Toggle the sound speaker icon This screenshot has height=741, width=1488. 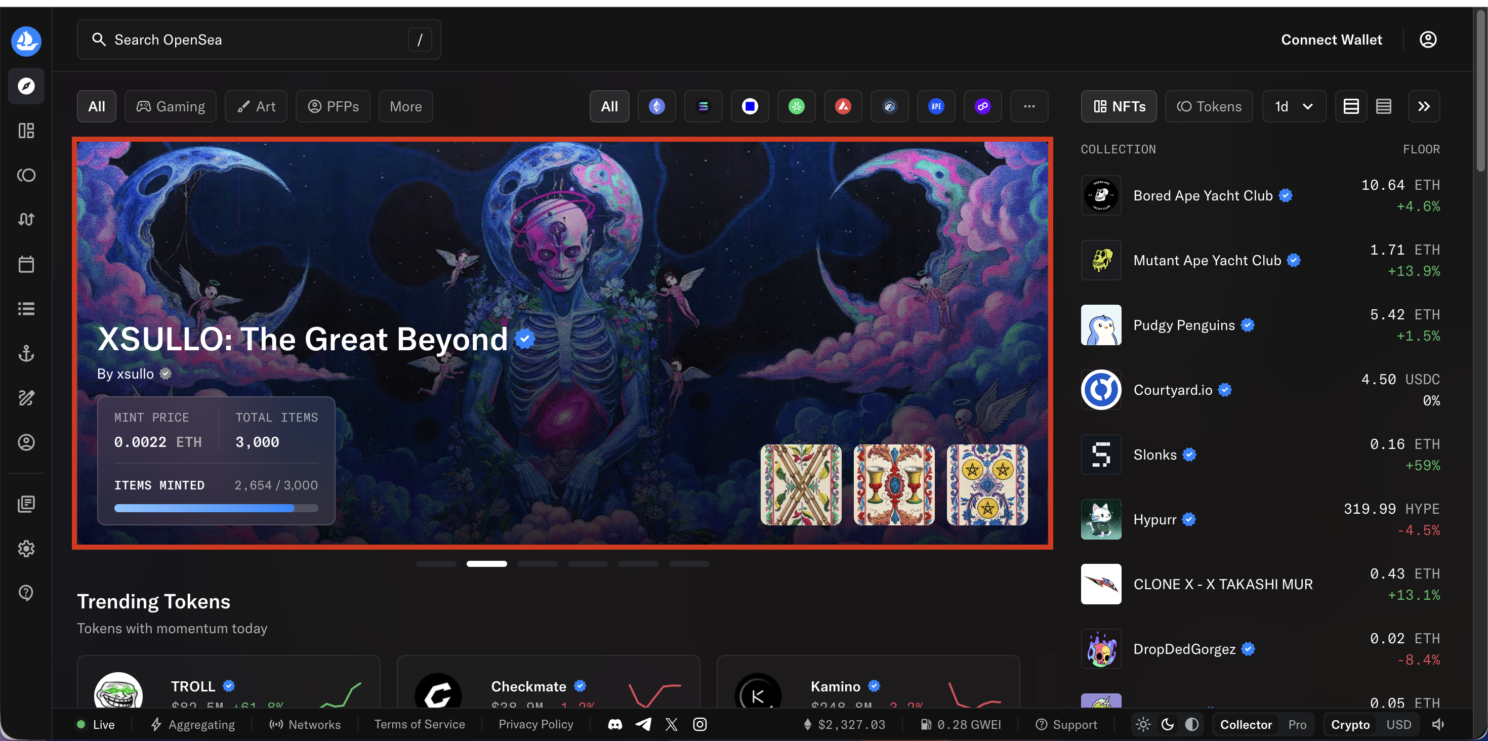pyautogui.click(x=1438, y=724)
